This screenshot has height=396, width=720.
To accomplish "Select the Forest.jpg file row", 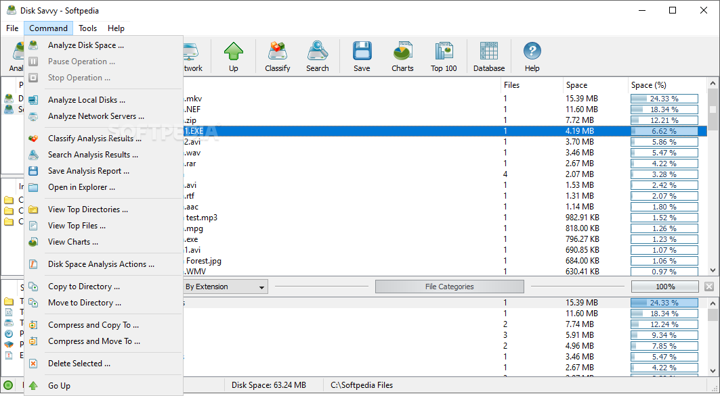I will 444,261.
